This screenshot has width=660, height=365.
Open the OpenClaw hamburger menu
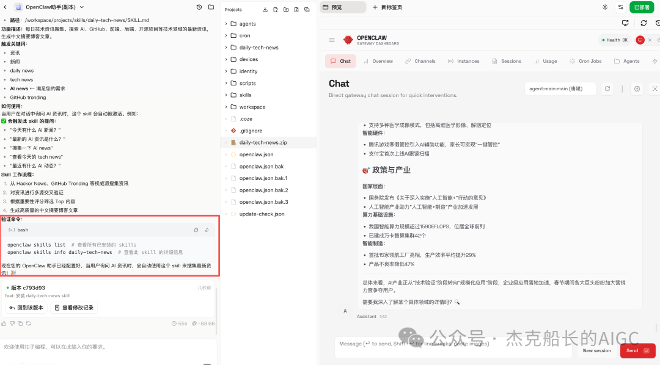pyautogui.click(x=332, y=40)
